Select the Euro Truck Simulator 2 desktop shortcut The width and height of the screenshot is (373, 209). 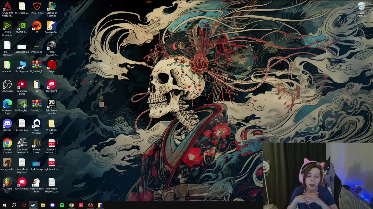[22, 146]
